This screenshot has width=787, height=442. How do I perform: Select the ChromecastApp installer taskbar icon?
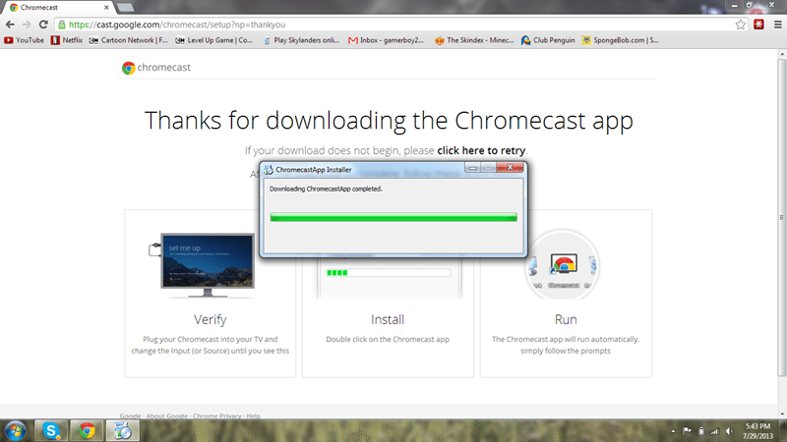122,430
